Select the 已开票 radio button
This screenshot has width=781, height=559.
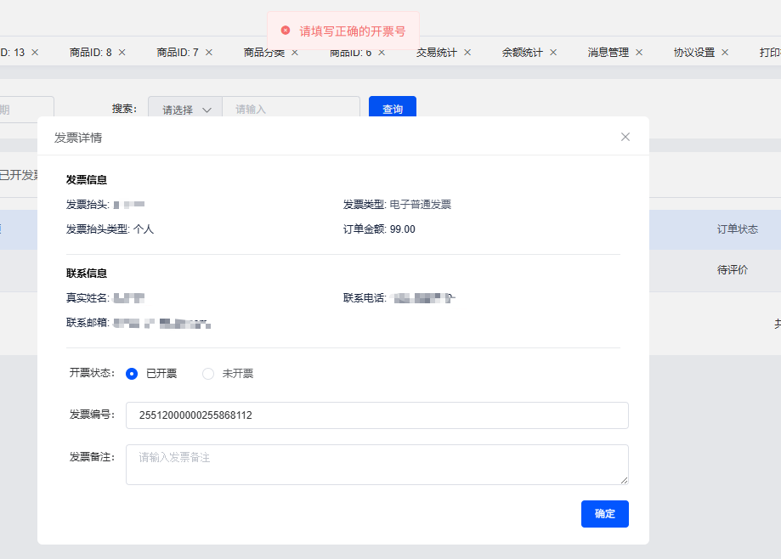[133, 373]
